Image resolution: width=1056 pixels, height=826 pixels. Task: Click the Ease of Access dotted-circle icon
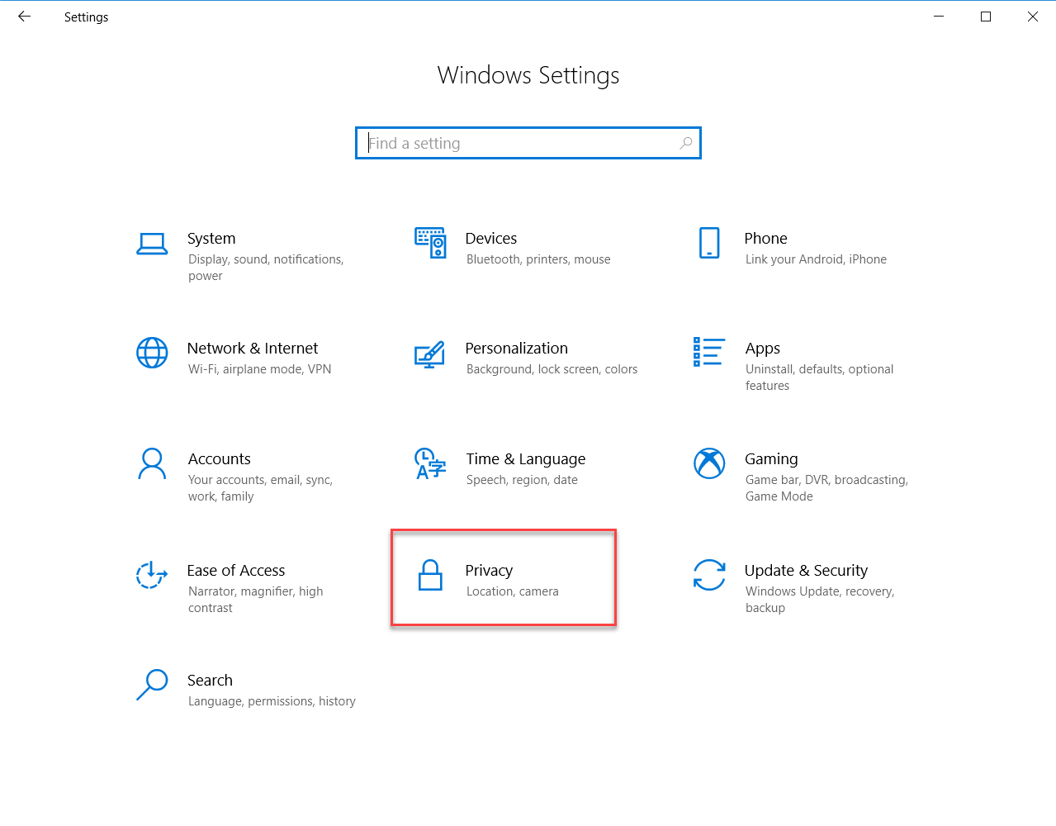click(152, 575)
